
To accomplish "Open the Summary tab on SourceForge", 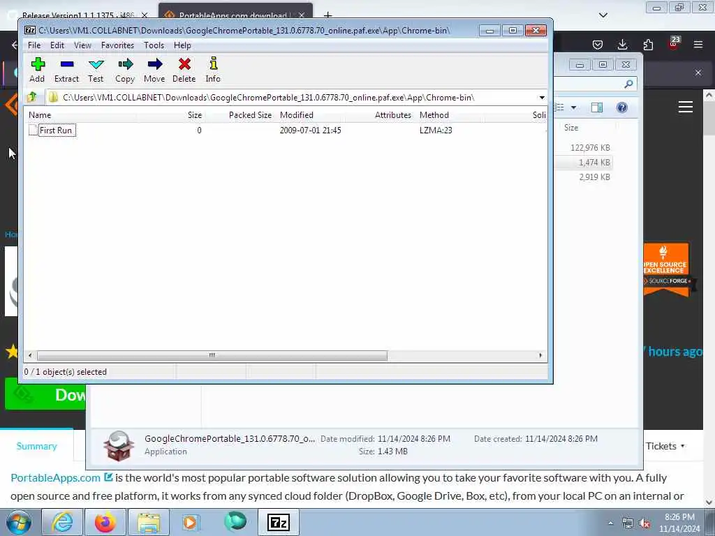I will 36,446.
